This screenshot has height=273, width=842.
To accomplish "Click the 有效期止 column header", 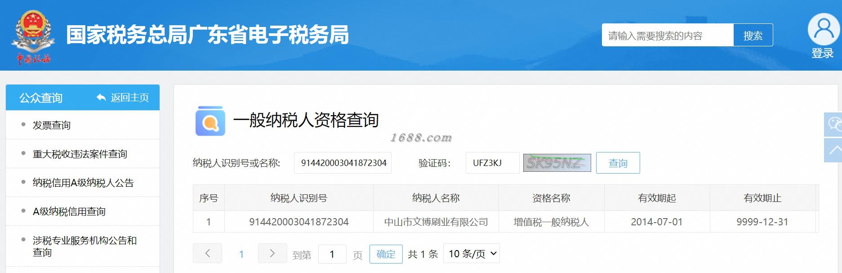I will 763,198.
